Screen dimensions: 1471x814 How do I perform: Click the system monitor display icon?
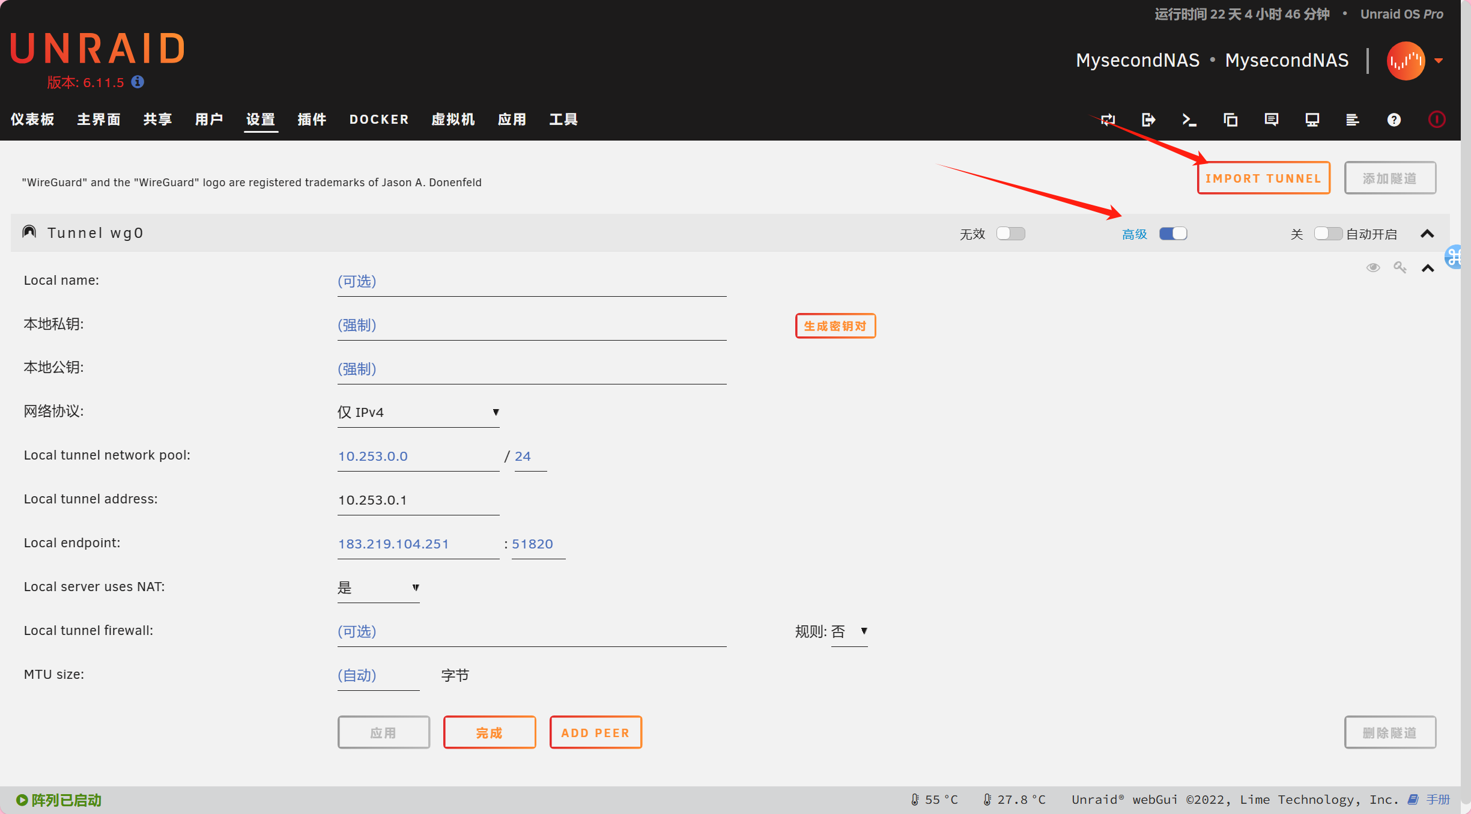(1312, 120)
